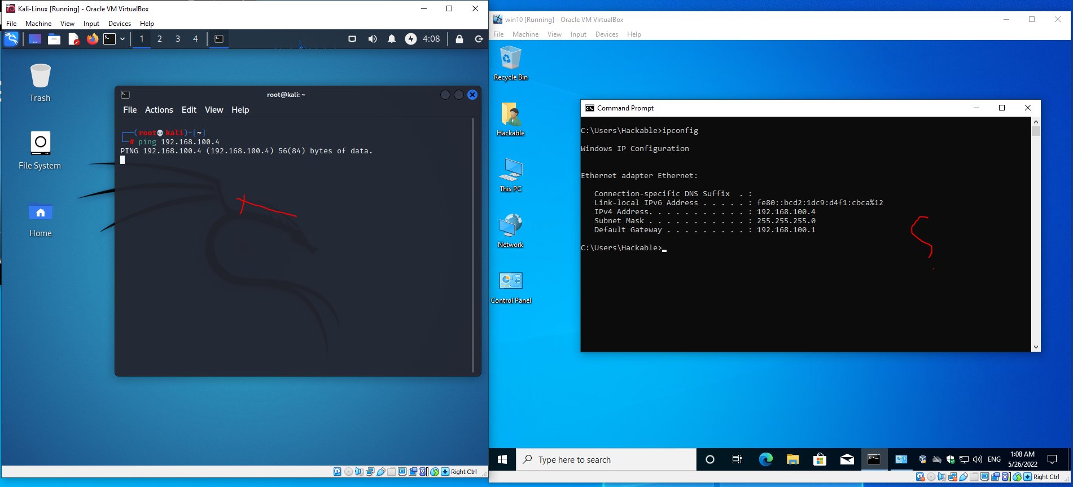Open the Windows Start button
Viewport: 1073px width, 487px height.
[x=502, y=459]
